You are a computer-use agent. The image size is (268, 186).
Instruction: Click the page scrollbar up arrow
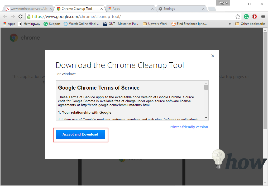pos(265,30)
